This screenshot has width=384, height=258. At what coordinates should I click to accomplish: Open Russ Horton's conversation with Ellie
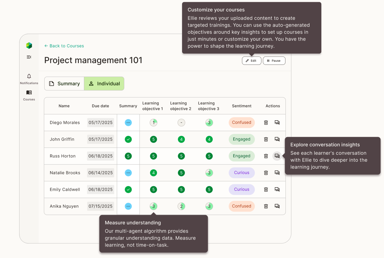(x=277, y=156)
